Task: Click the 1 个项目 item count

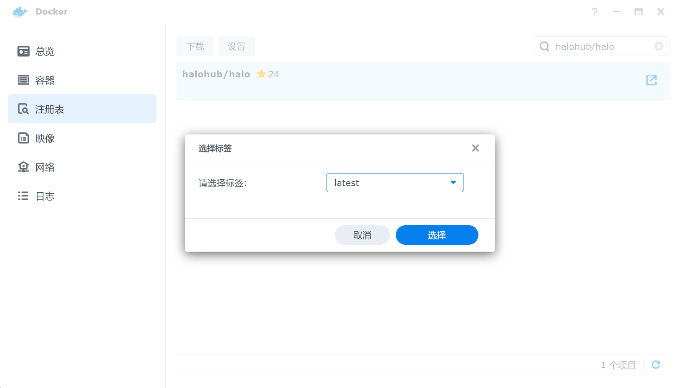Action: point(618,365)
